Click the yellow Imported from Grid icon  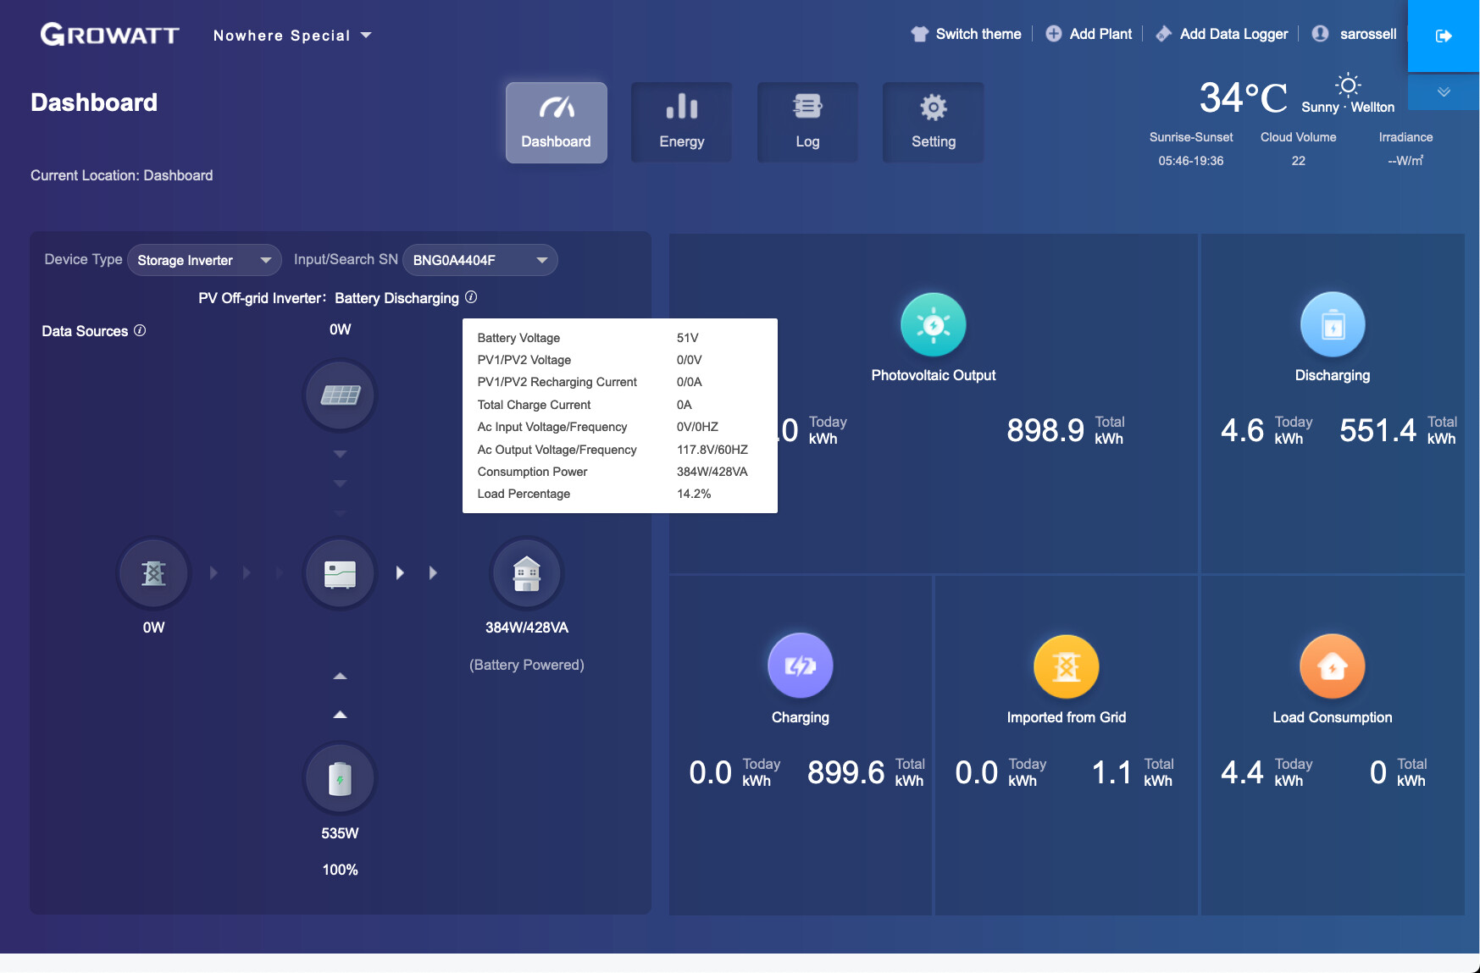pos(1066,666)
